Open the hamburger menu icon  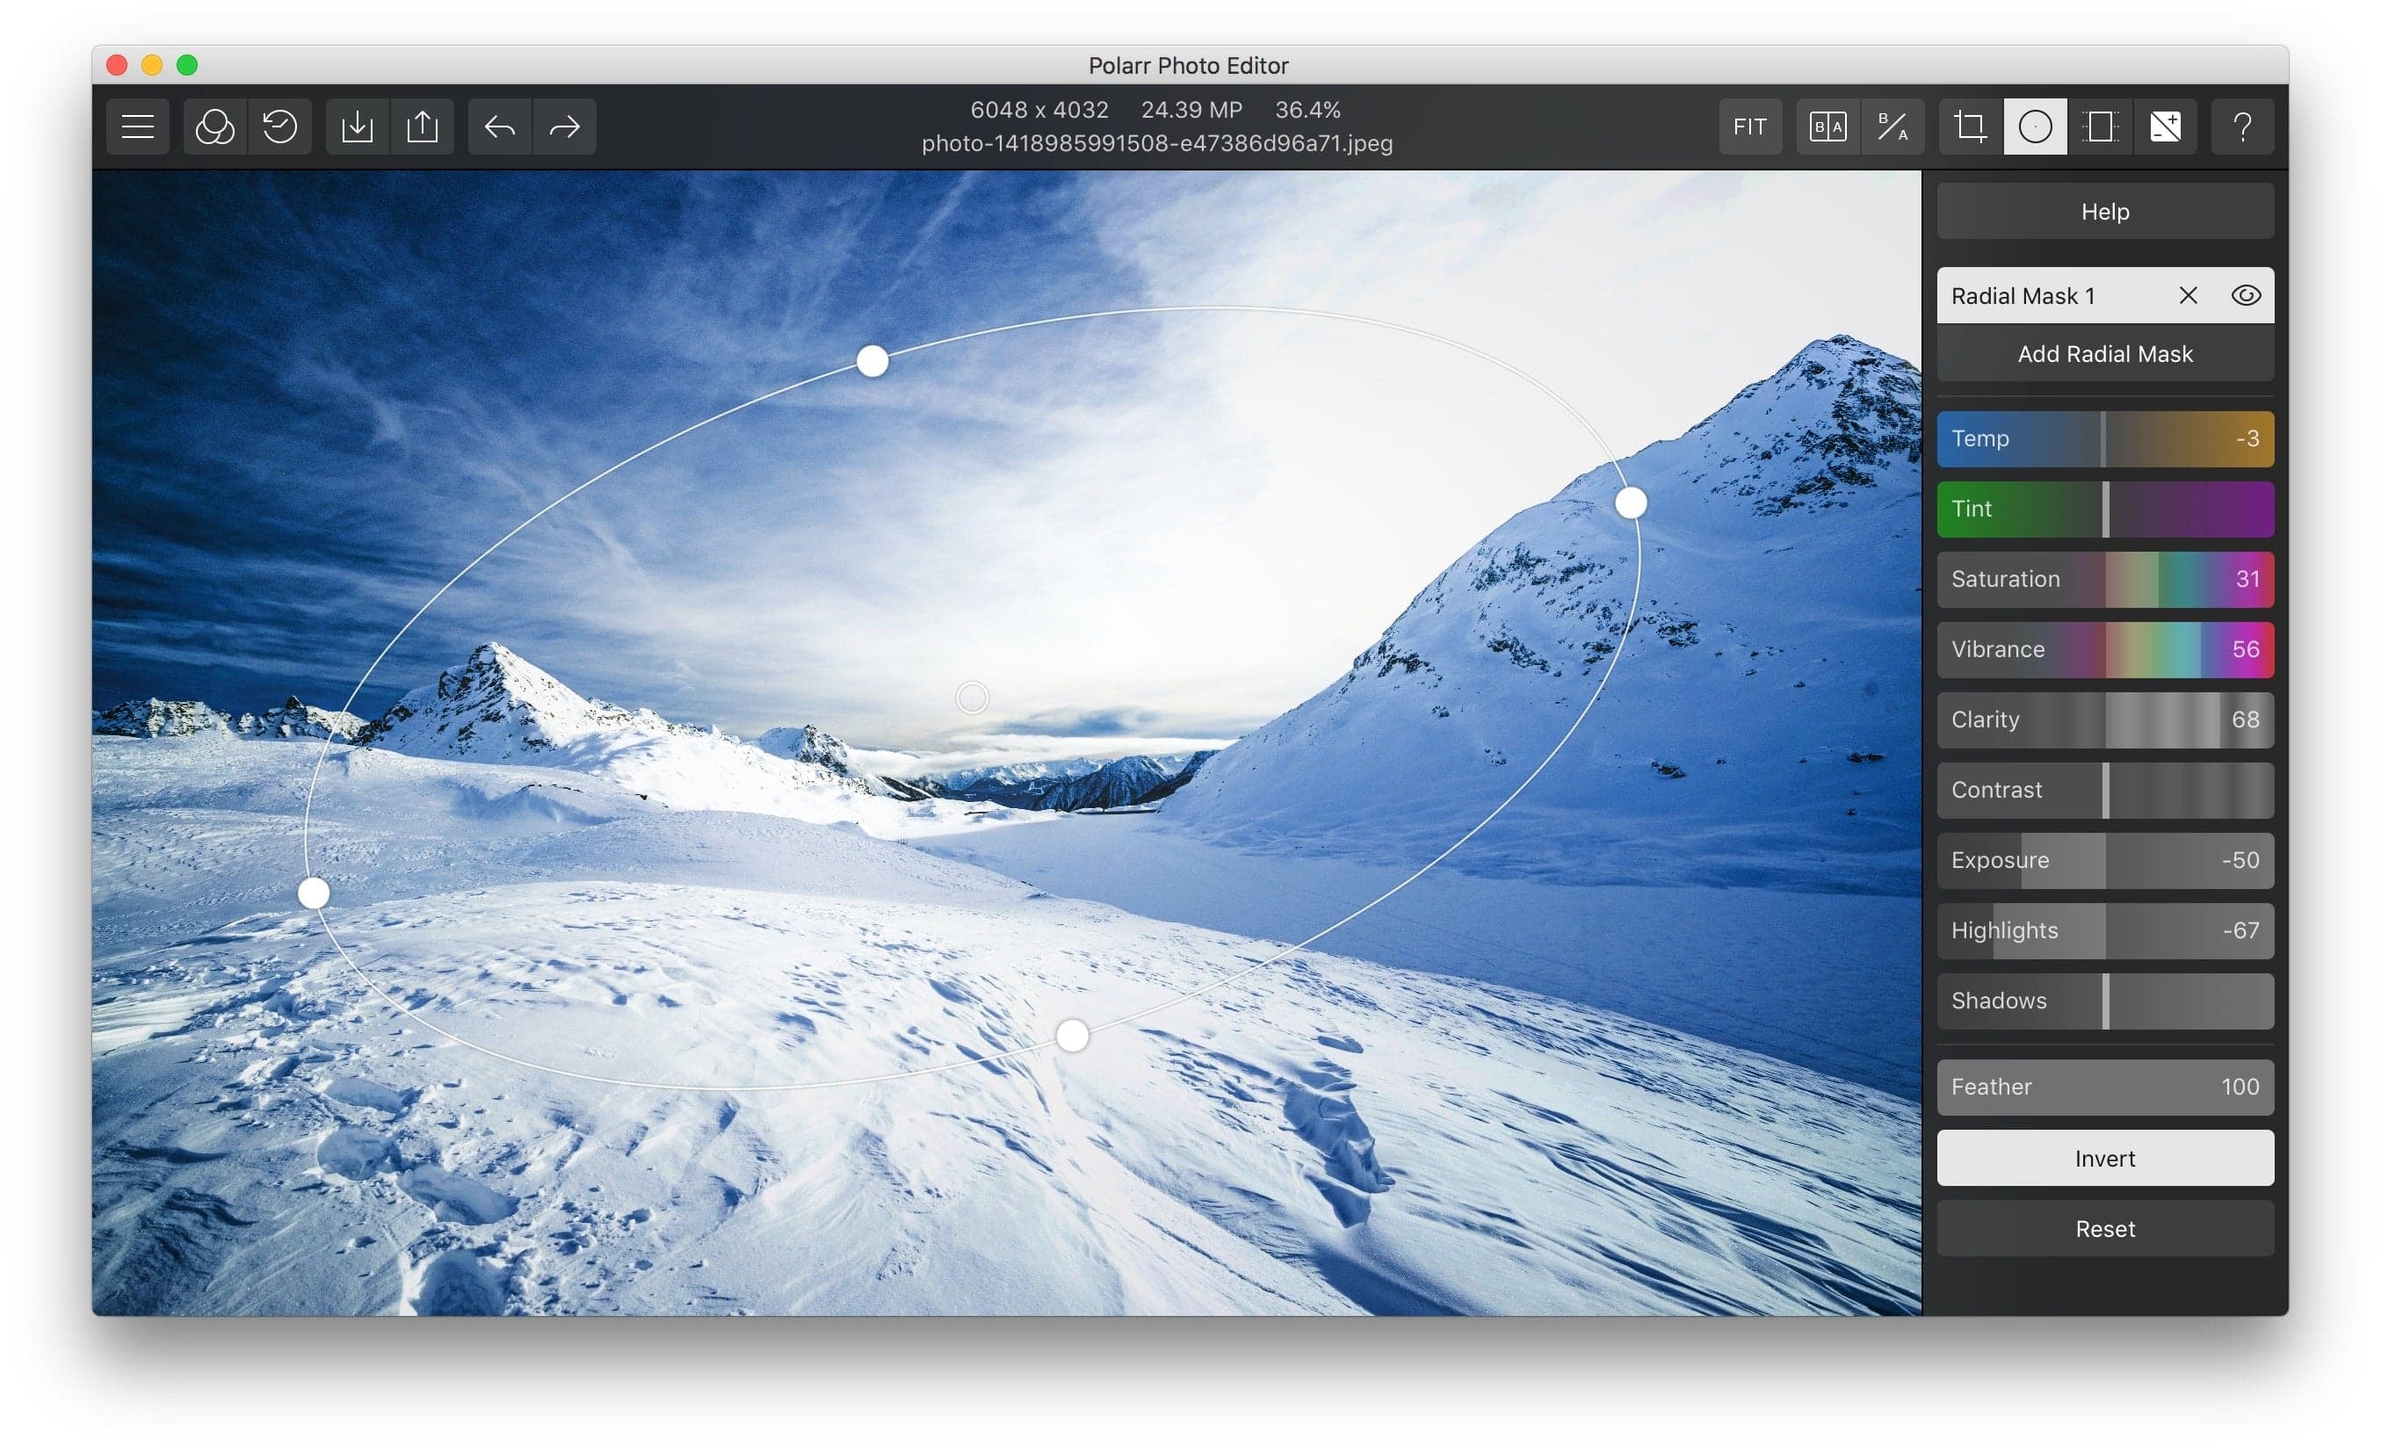(x=137, y=127)
